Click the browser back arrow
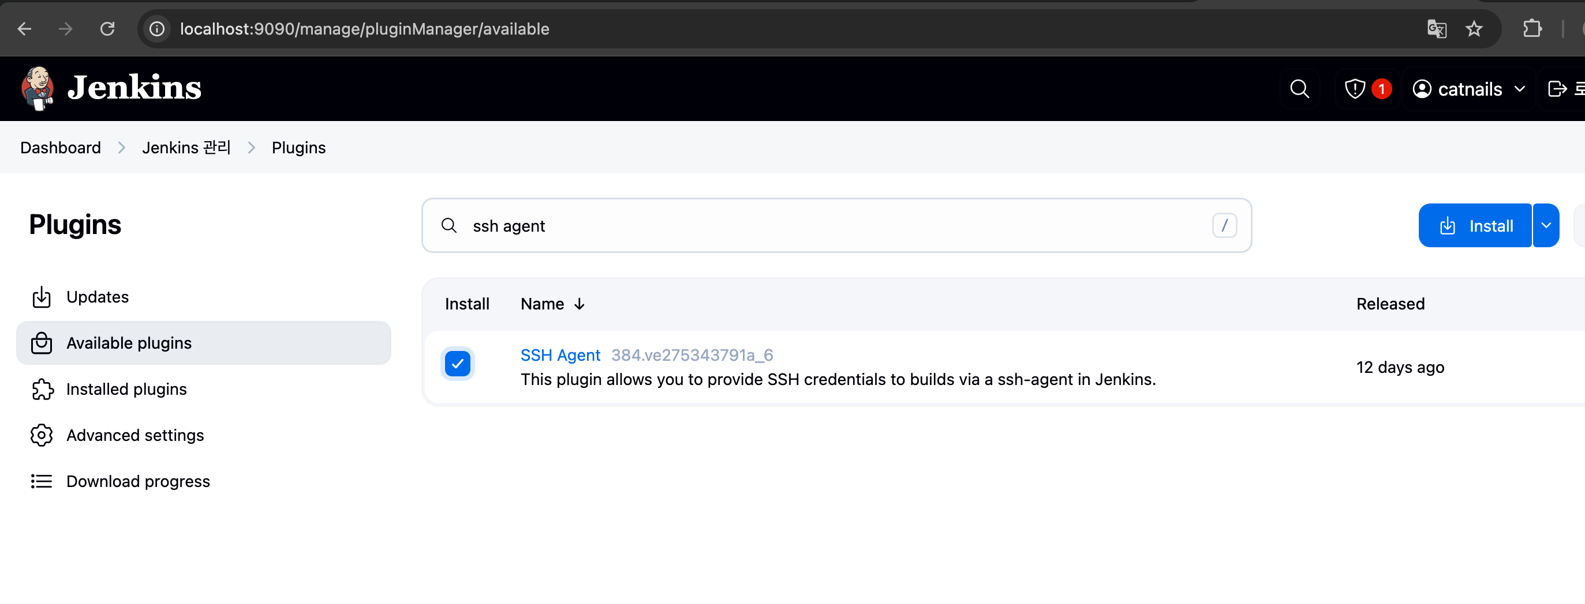 (x=25, y=29)
